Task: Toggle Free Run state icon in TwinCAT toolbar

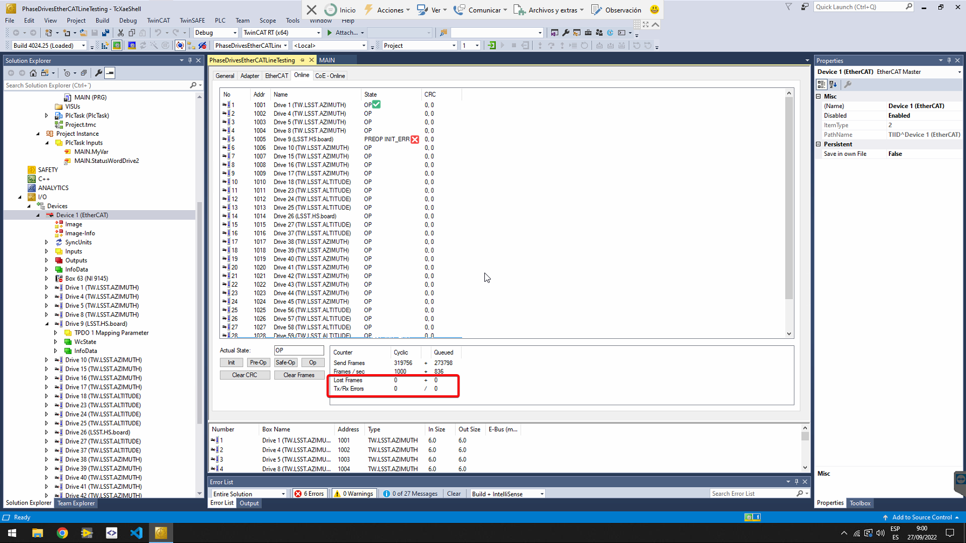Action: pos(165,46)
